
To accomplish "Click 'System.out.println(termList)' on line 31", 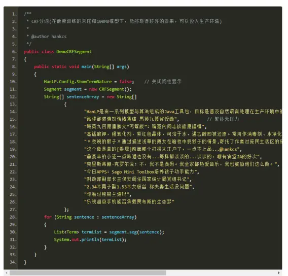I will (x=89, y=239).
